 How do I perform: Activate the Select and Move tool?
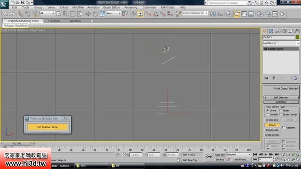click(88, 14)
